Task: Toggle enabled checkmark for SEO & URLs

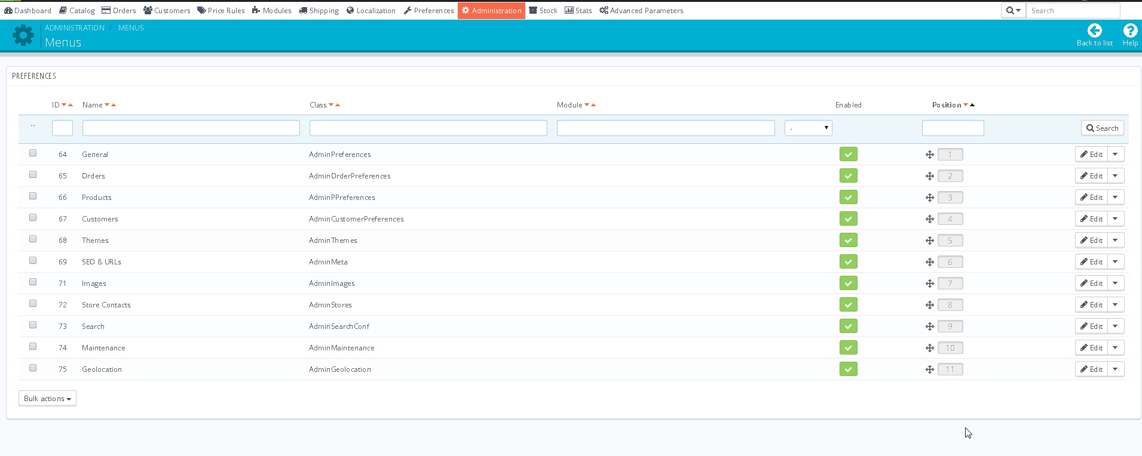Action: coord(848,262)
